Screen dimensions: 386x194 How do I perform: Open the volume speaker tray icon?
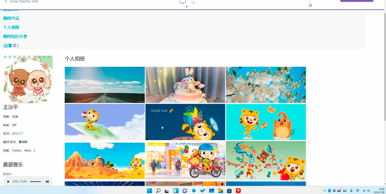point(369,191)
